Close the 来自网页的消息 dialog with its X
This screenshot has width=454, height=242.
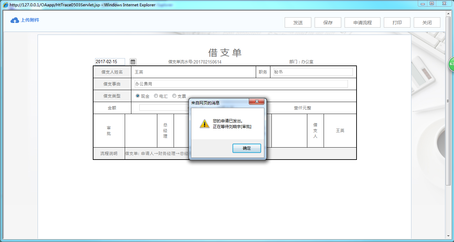(x=256, y=101)
